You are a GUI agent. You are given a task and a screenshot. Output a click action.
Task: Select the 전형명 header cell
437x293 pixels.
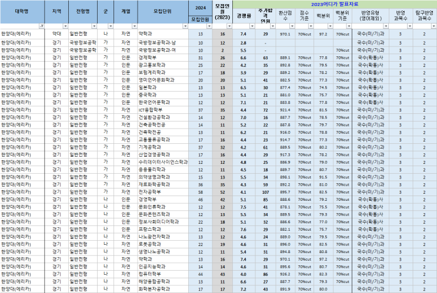(83, 12)
